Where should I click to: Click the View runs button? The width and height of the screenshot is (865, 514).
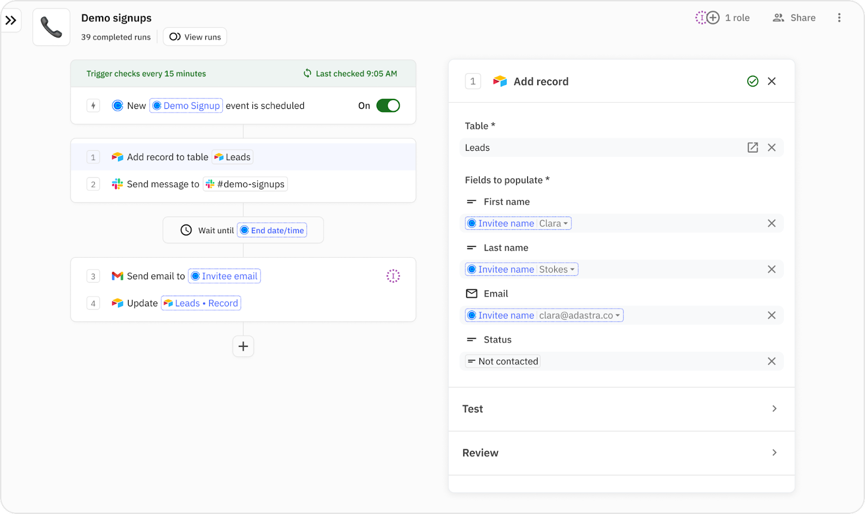(x=195, y=37)
